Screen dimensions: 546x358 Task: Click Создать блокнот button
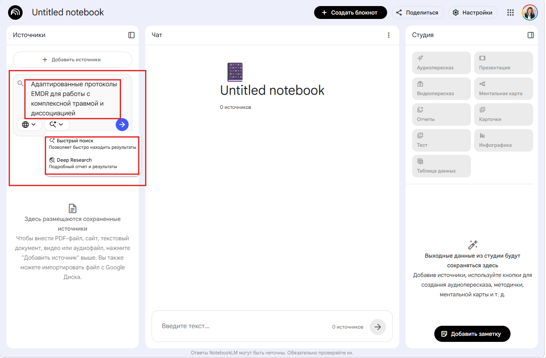[x=350, y=12]
